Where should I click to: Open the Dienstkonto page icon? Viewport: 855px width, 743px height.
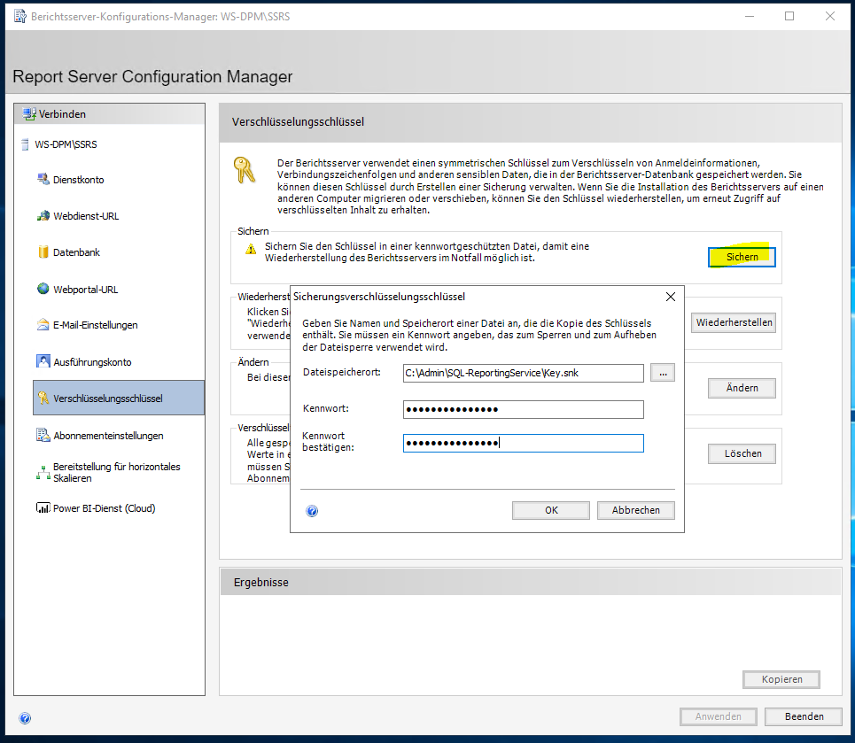(43, 179)
